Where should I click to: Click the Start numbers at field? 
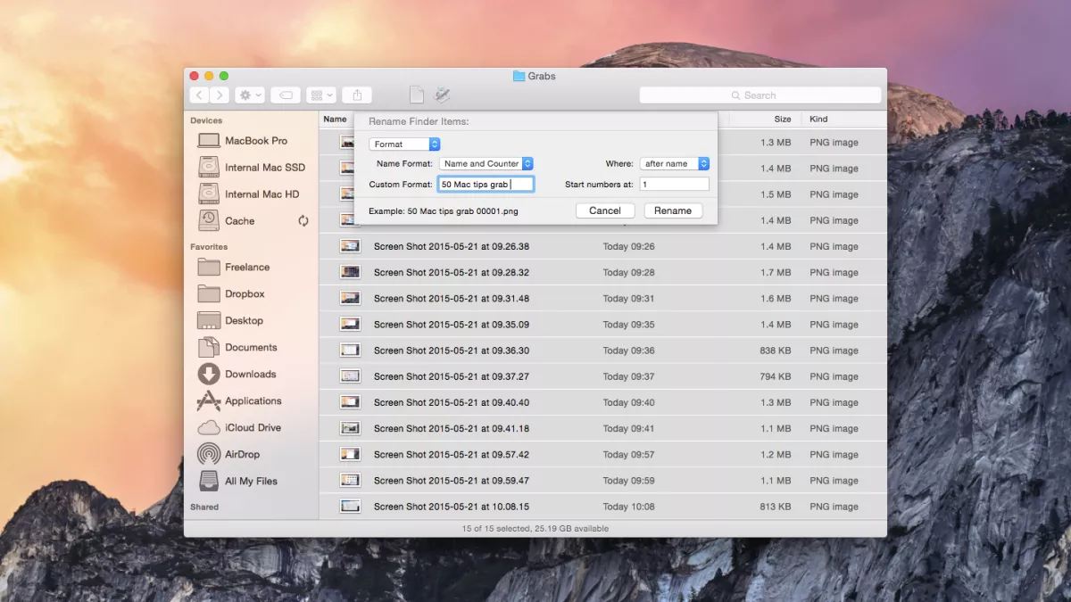675,184
